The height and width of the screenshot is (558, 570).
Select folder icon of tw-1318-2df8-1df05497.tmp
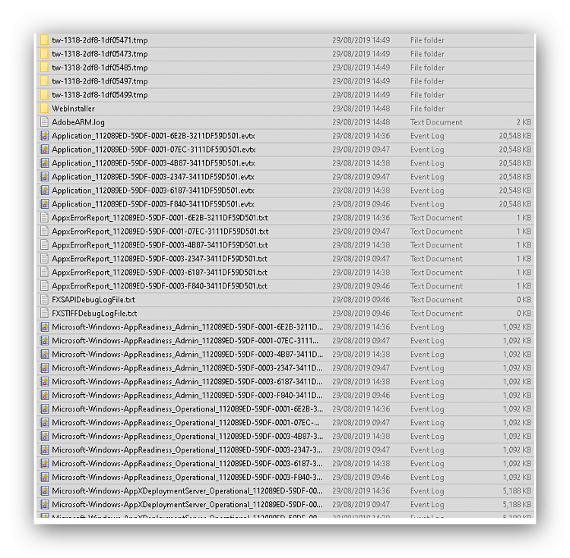tap(44, 81)
